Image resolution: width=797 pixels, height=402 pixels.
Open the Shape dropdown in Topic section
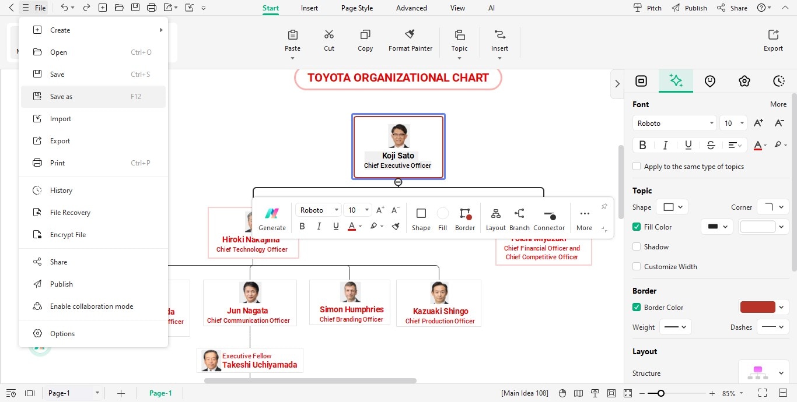672,207
